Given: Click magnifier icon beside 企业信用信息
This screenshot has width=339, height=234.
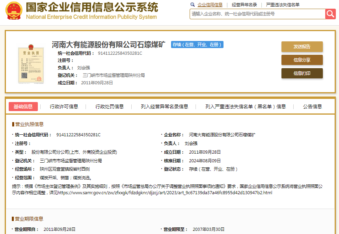Looking at the screenshot, I should 192,5.
